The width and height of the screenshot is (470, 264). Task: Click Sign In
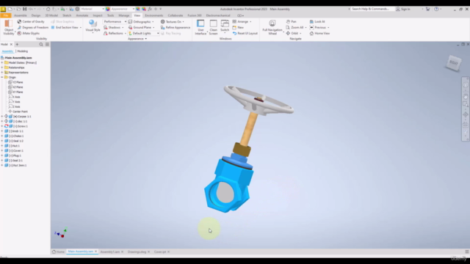click(403, 9)
